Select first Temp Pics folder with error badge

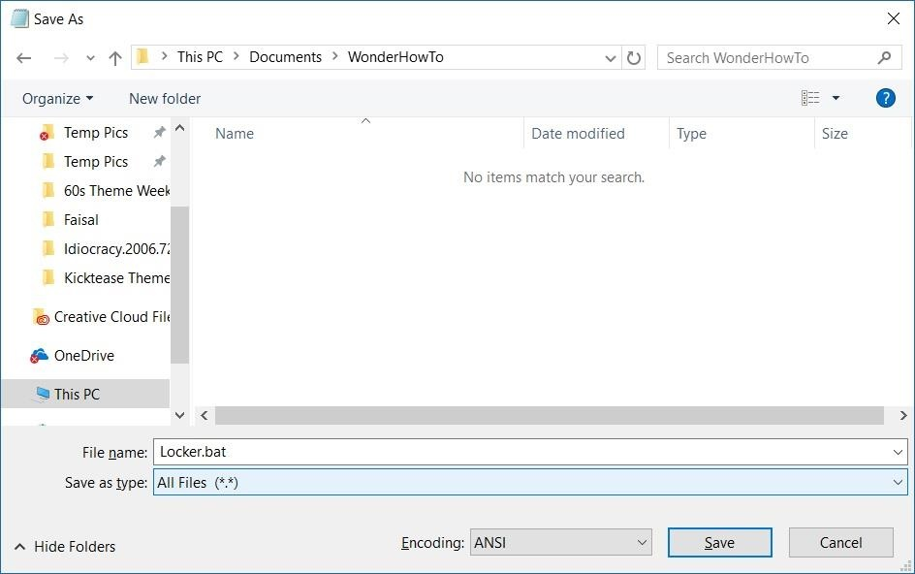click(95, 133)
